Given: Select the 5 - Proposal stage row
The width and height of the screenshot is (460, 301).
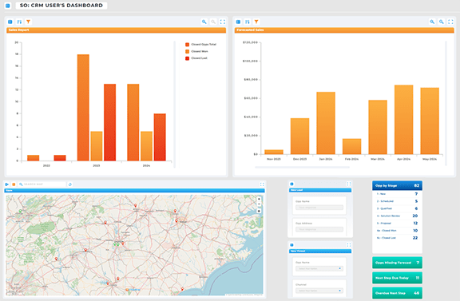Looking at the screenshot, I should 397,224.
